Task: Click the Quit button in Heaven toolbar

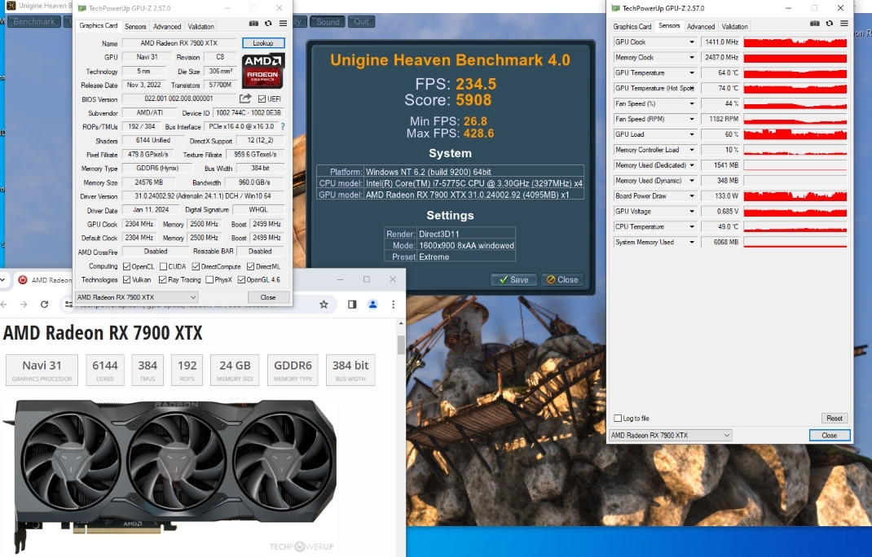Action: (x=362, y=22)
